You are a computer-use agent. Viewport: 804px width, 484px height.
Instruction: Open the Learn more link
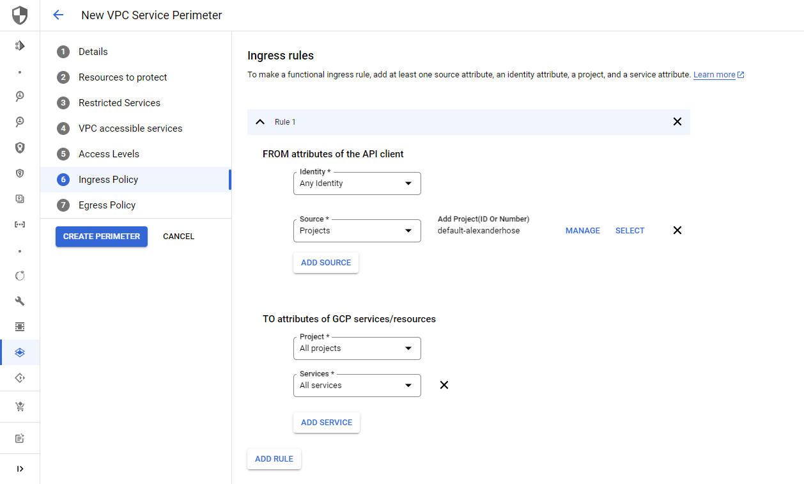click(x=715, y=75)
